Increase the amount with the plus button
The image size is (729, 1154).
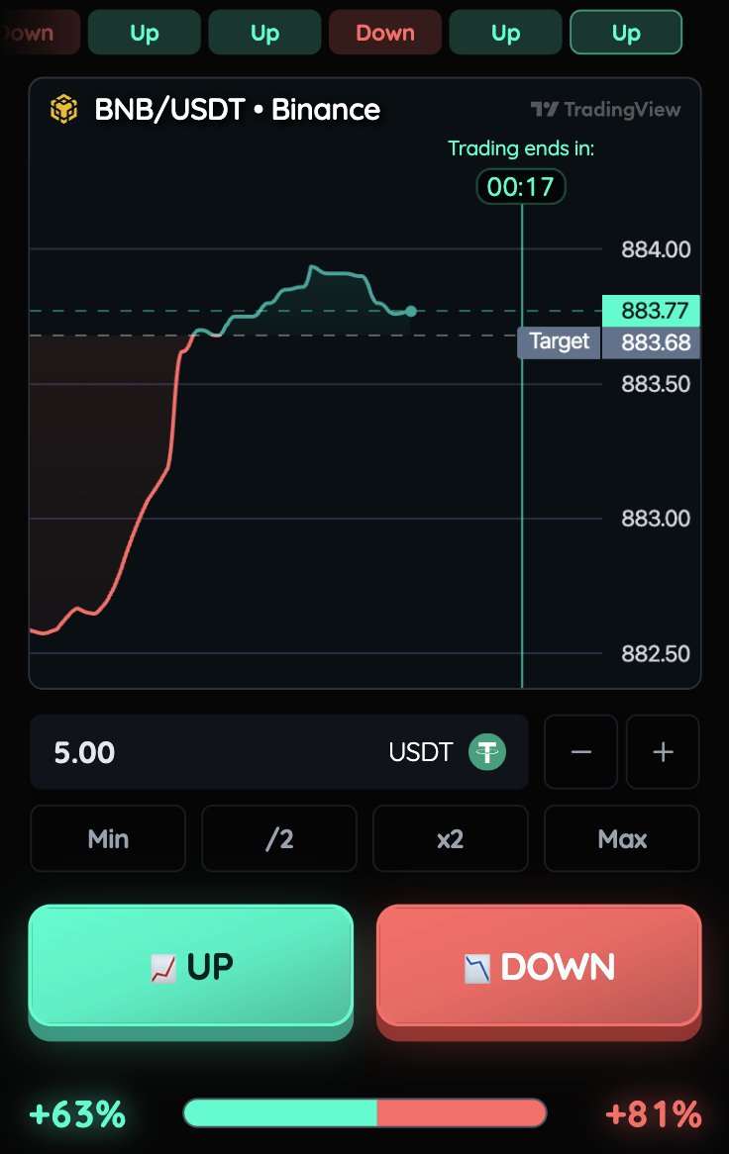coord(663,752)
